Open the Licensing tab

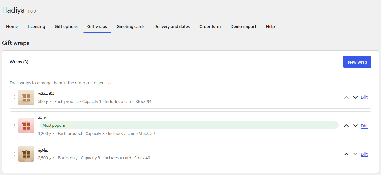(36, 27)
